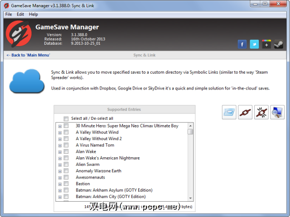The image size is (290, 217).
Task: Open the Twitter bird icon
Action: 254,44
